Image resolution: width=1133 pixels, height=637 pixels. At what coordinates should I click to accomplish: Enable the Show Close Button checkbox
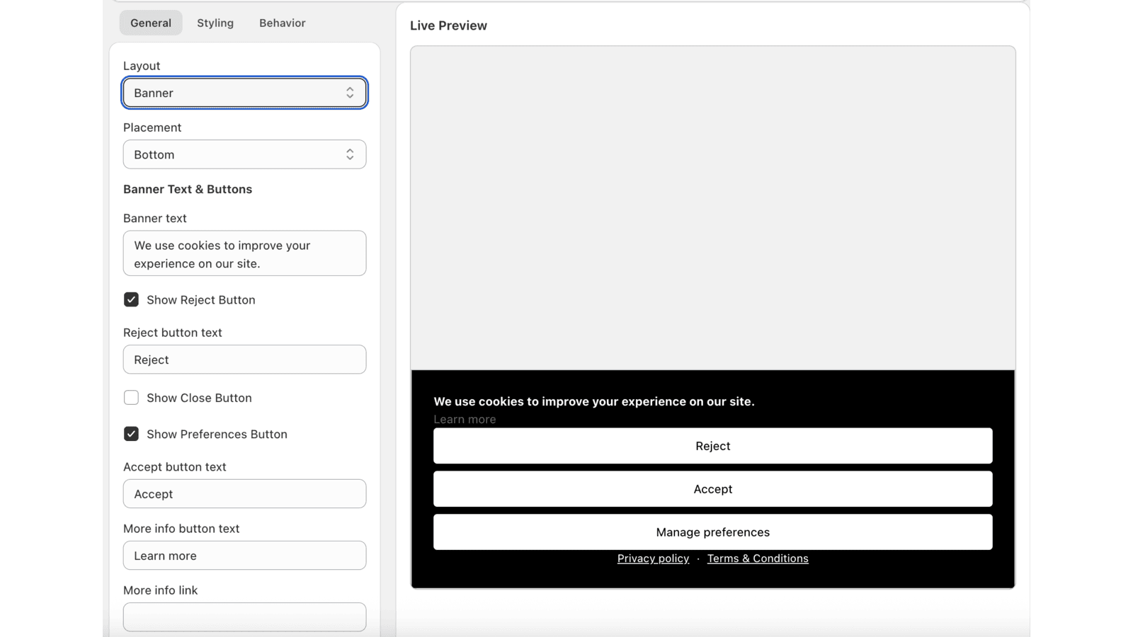(x=131, y=398)
